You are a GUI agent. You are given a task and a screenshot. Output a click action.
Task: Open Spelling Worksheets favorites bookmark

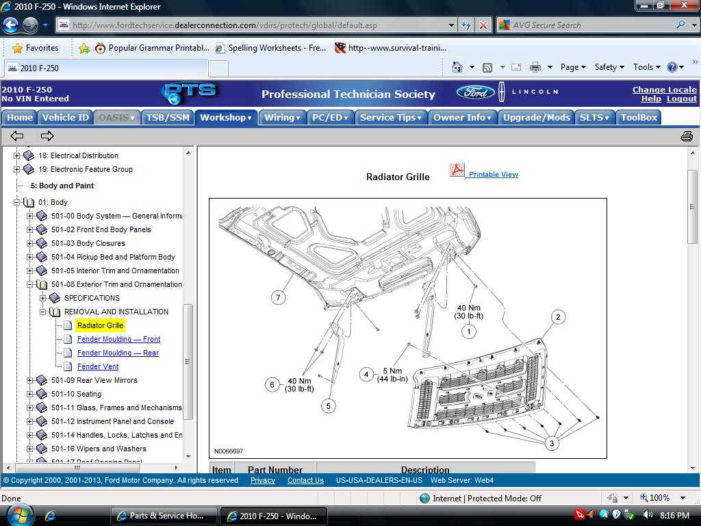(x=271, y=48)
